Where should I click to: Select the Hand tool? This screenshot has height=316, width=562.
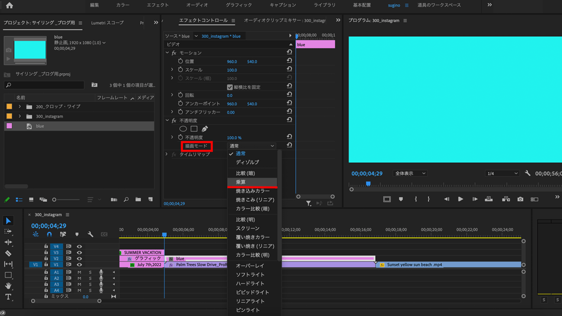click(x=8, y=286)
